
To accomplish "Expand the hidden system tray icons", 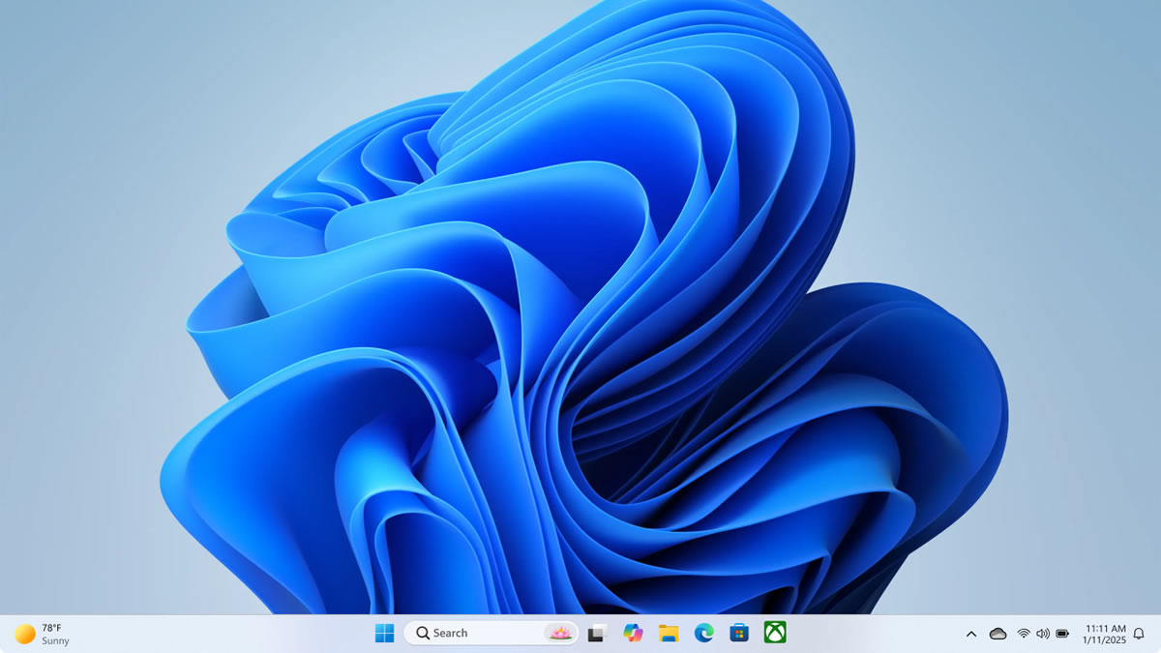I will click(x=971, y=634).
